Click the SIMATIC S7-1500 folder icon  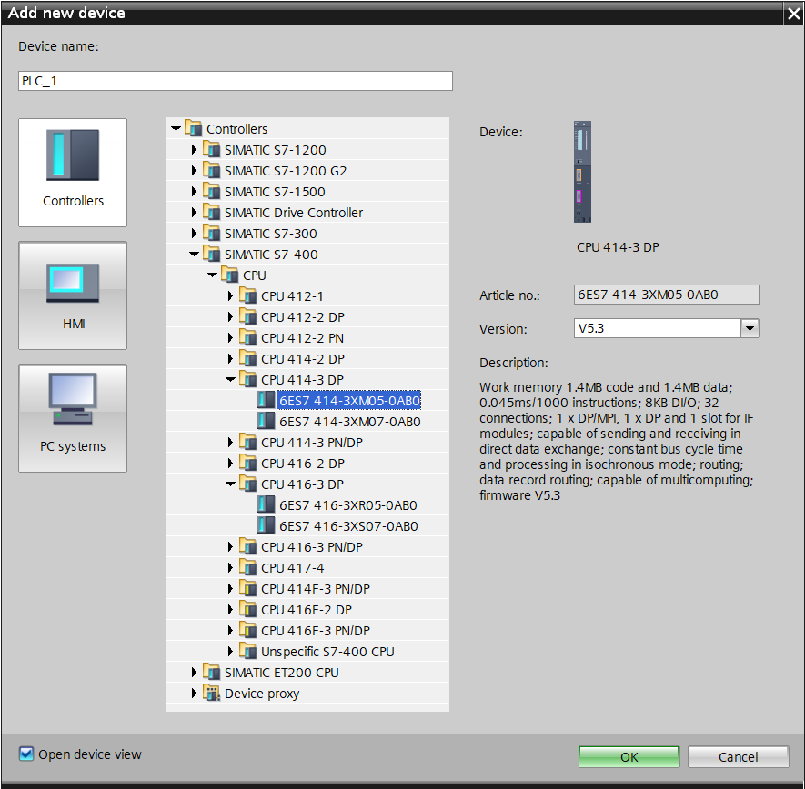point(212,192)
